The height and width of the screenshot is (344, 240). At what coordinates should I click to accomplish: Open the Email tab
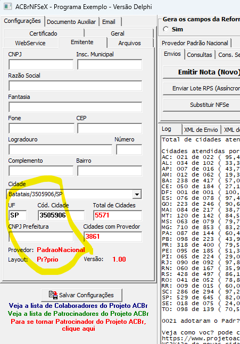[109, 22]
